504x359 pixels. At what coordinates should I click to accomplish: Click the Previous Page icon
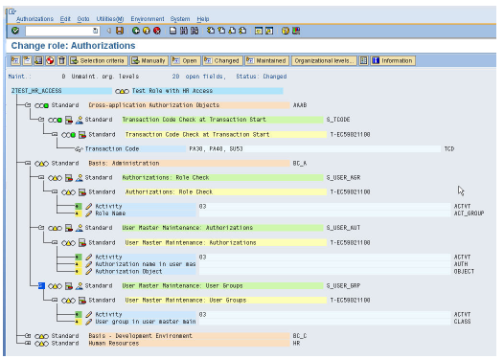click(221, 31)
